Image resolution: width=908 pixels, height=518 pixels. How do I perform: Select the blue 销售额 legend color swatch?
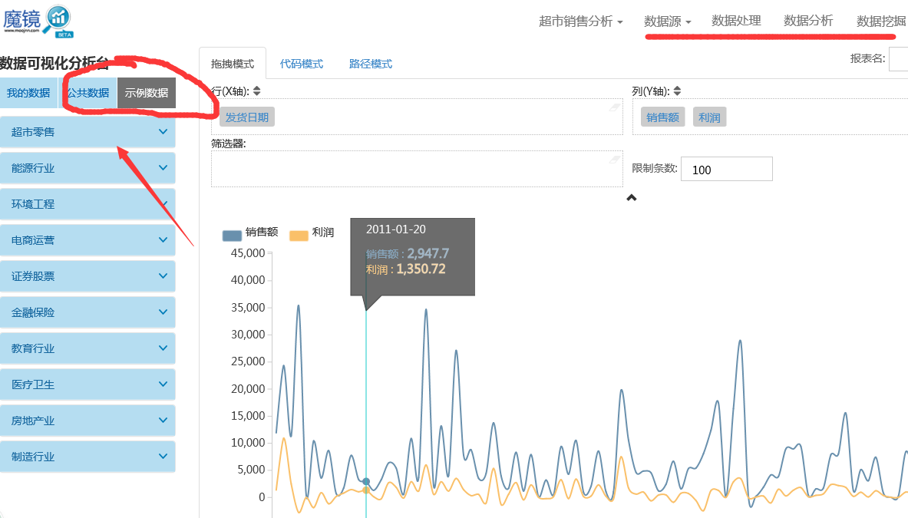[x=230, y=235]
